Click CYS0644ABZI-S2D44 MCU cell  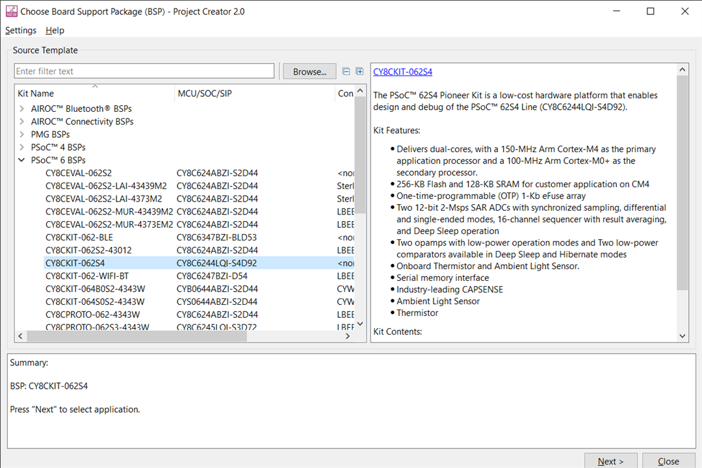pos(216,302)
